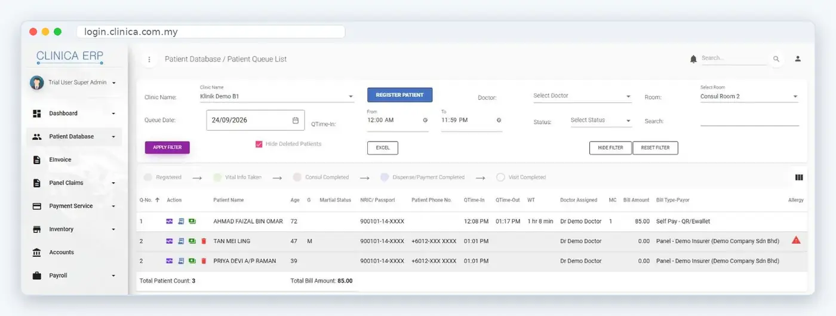Select the Consul Completed status circle
Image resolution: width=836 pixels, height=316 pixels.
[x=297, y=177]
